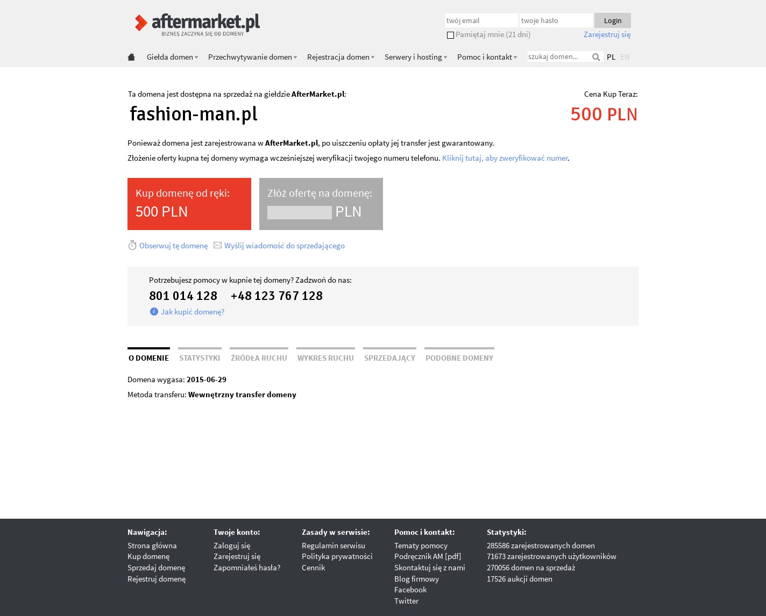Click the aftermarket.pl logo
This screenshot has width=766, height=616.
tap(197, 25)
